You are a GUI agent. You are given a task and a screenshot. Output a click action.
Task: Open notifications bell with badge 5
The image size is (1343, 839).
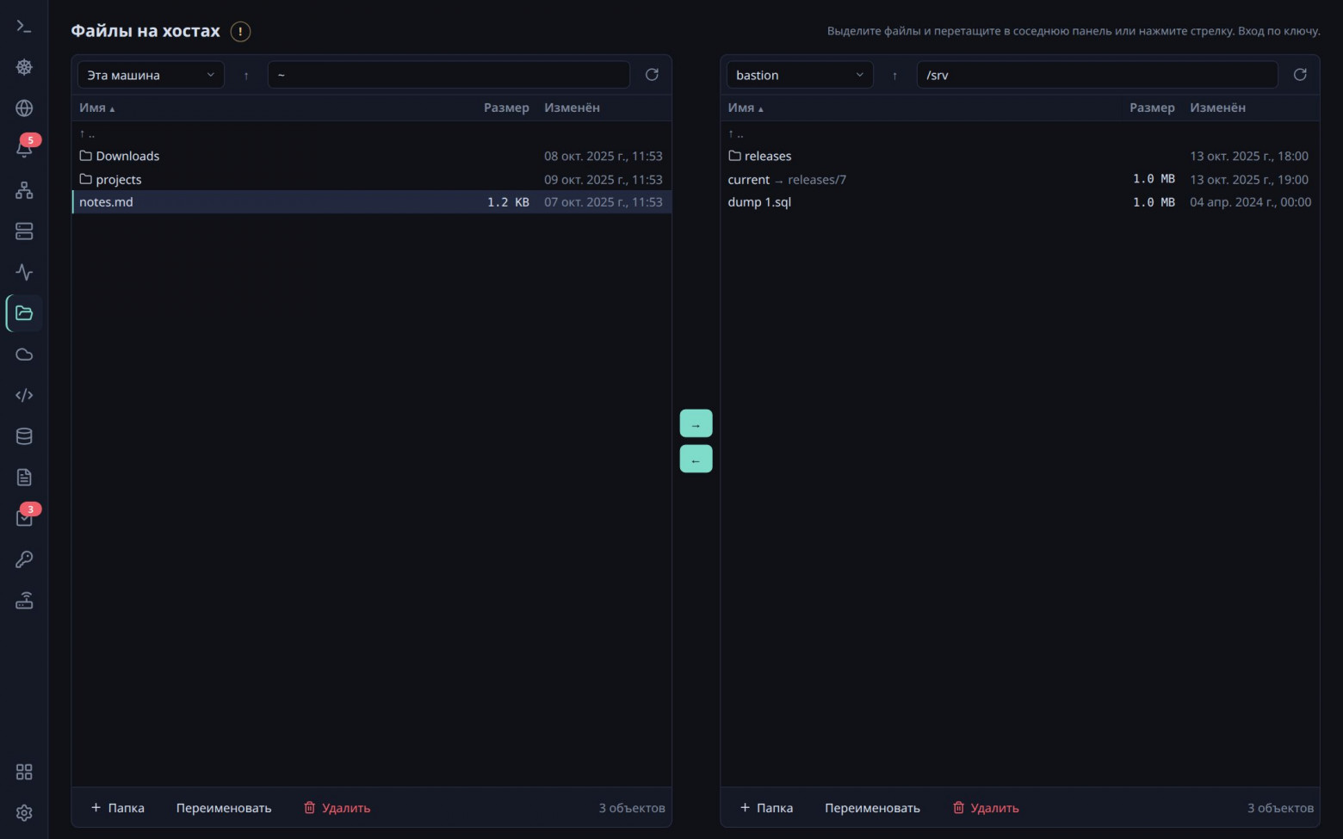[24, 149]
